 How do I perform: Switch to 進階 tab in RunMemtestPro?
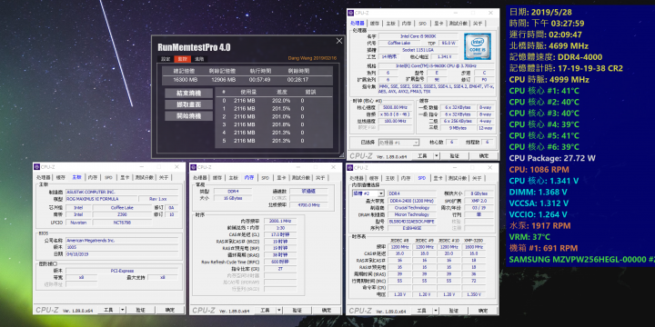coord(199,59)
